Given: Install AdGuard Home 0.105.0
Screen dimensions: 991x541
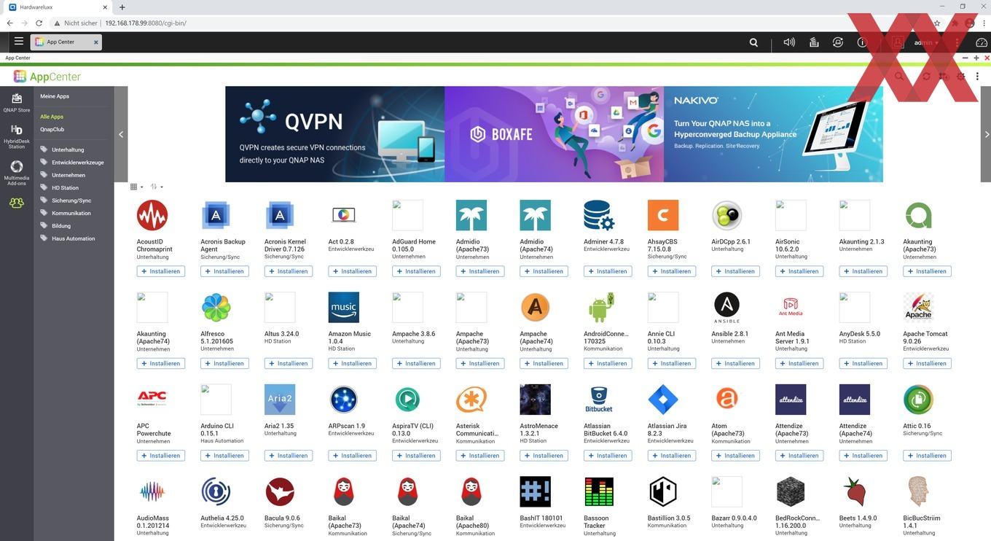Looking at the screenshot, I should coord(416,271).
